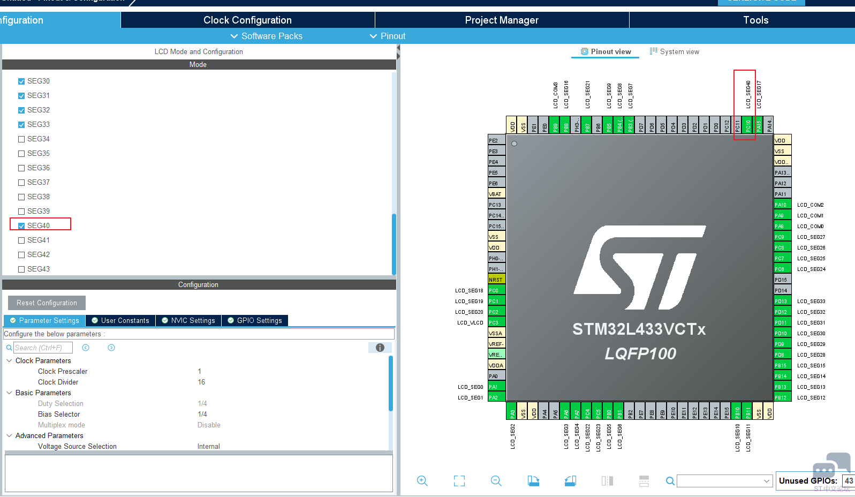The width and height of the screenshot is (855, 497).
Task: Rotate the chip clockwise
Action: [x=533, y=481]
